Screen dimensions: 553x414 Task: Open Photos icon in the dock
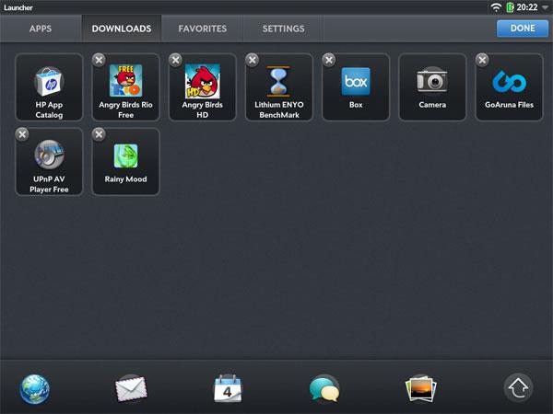coord(421,388)
